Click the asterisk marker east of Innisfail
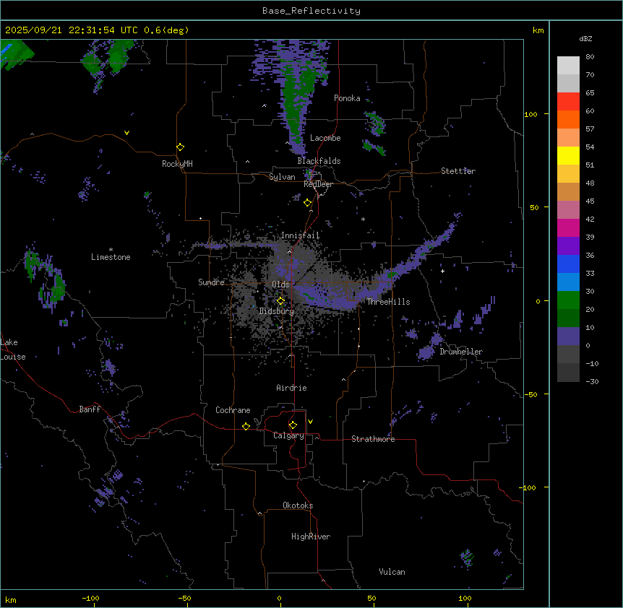The height and width of the screenshot is (608, 623). click(363, 219)
